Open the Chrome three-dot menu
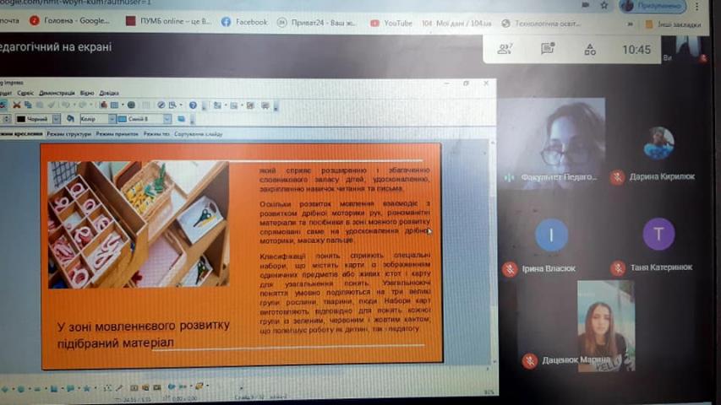The width and height of the screenshot is (721, 405). 697,7
